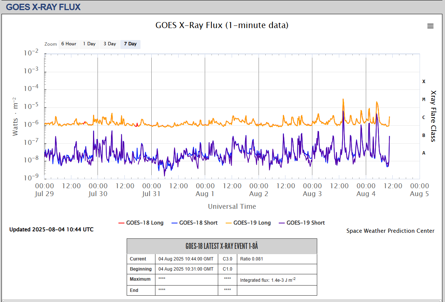Click the 10⁻⁹ y-axis label
445x302 pixels.
click(31, 177)
